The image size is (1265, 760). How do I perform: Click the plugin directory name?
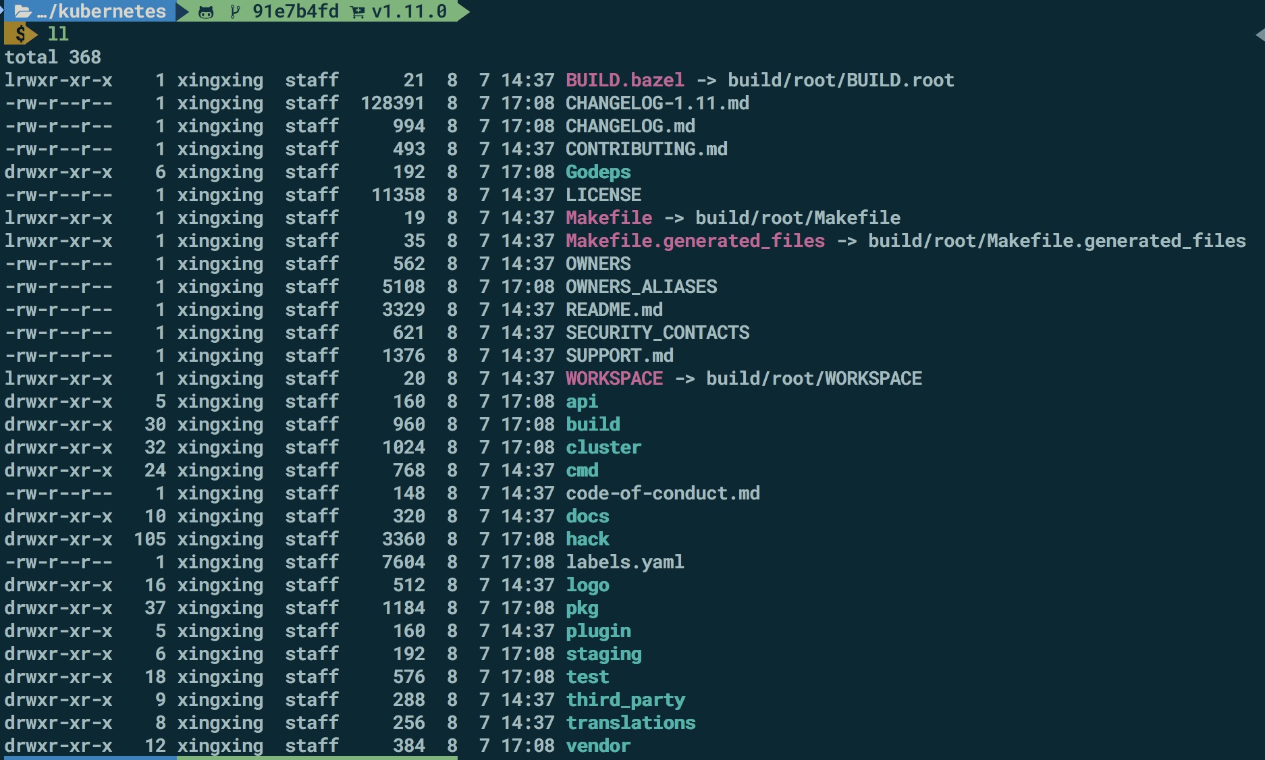point(598,631)
